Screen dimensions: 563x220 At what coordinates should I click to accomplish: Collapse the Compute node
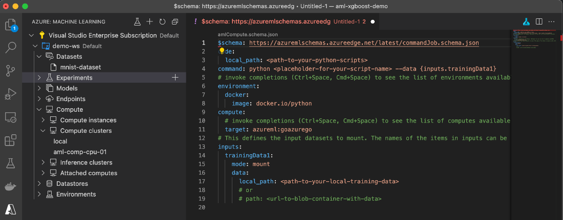click(x=39, y=110)
